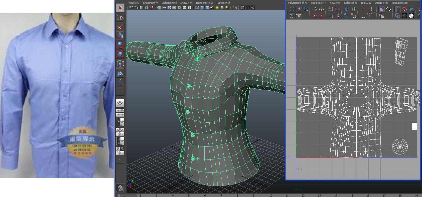This screenshot has width=422, height=197.
Task: Select the arrow Select tool
Action: pyautogui.click(x=120, y=8)
